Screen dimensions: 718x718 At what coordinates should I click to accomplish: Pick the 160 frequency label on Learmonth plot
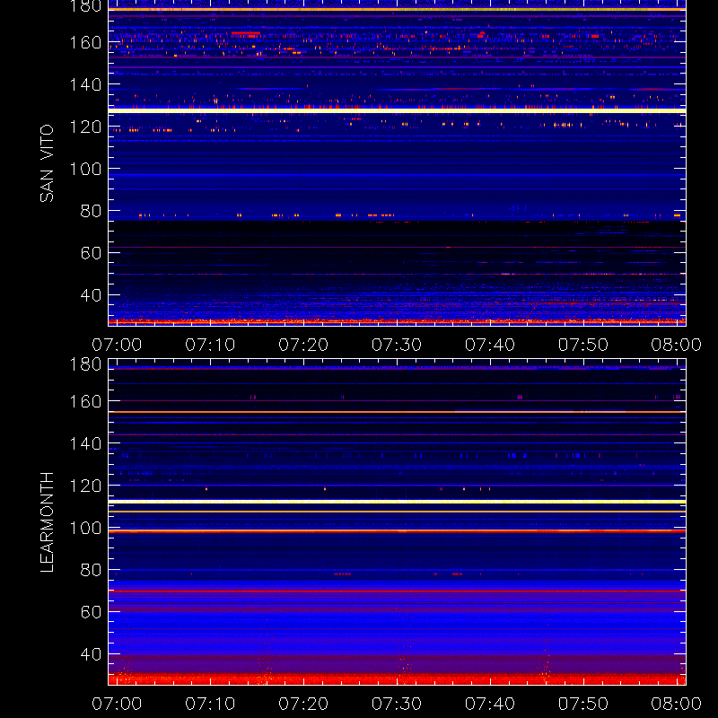(x=85, y=401)
